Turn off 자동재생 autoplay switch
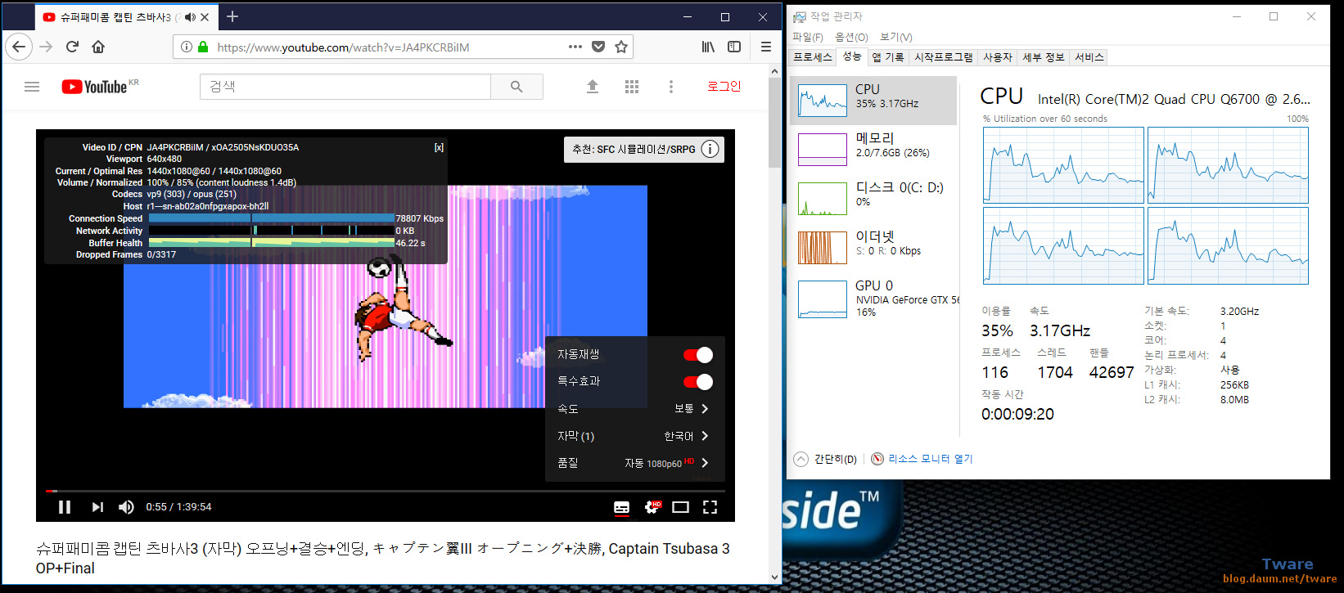 tap(698, 355)
